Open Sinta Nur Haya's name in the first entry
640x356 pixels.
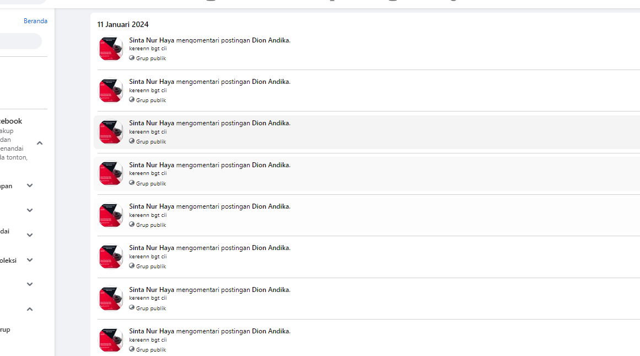pyautogui.click(x=152, y=40)
